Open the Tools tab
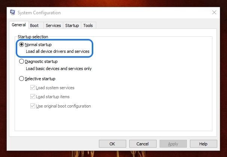 click(x=88, y=25)
